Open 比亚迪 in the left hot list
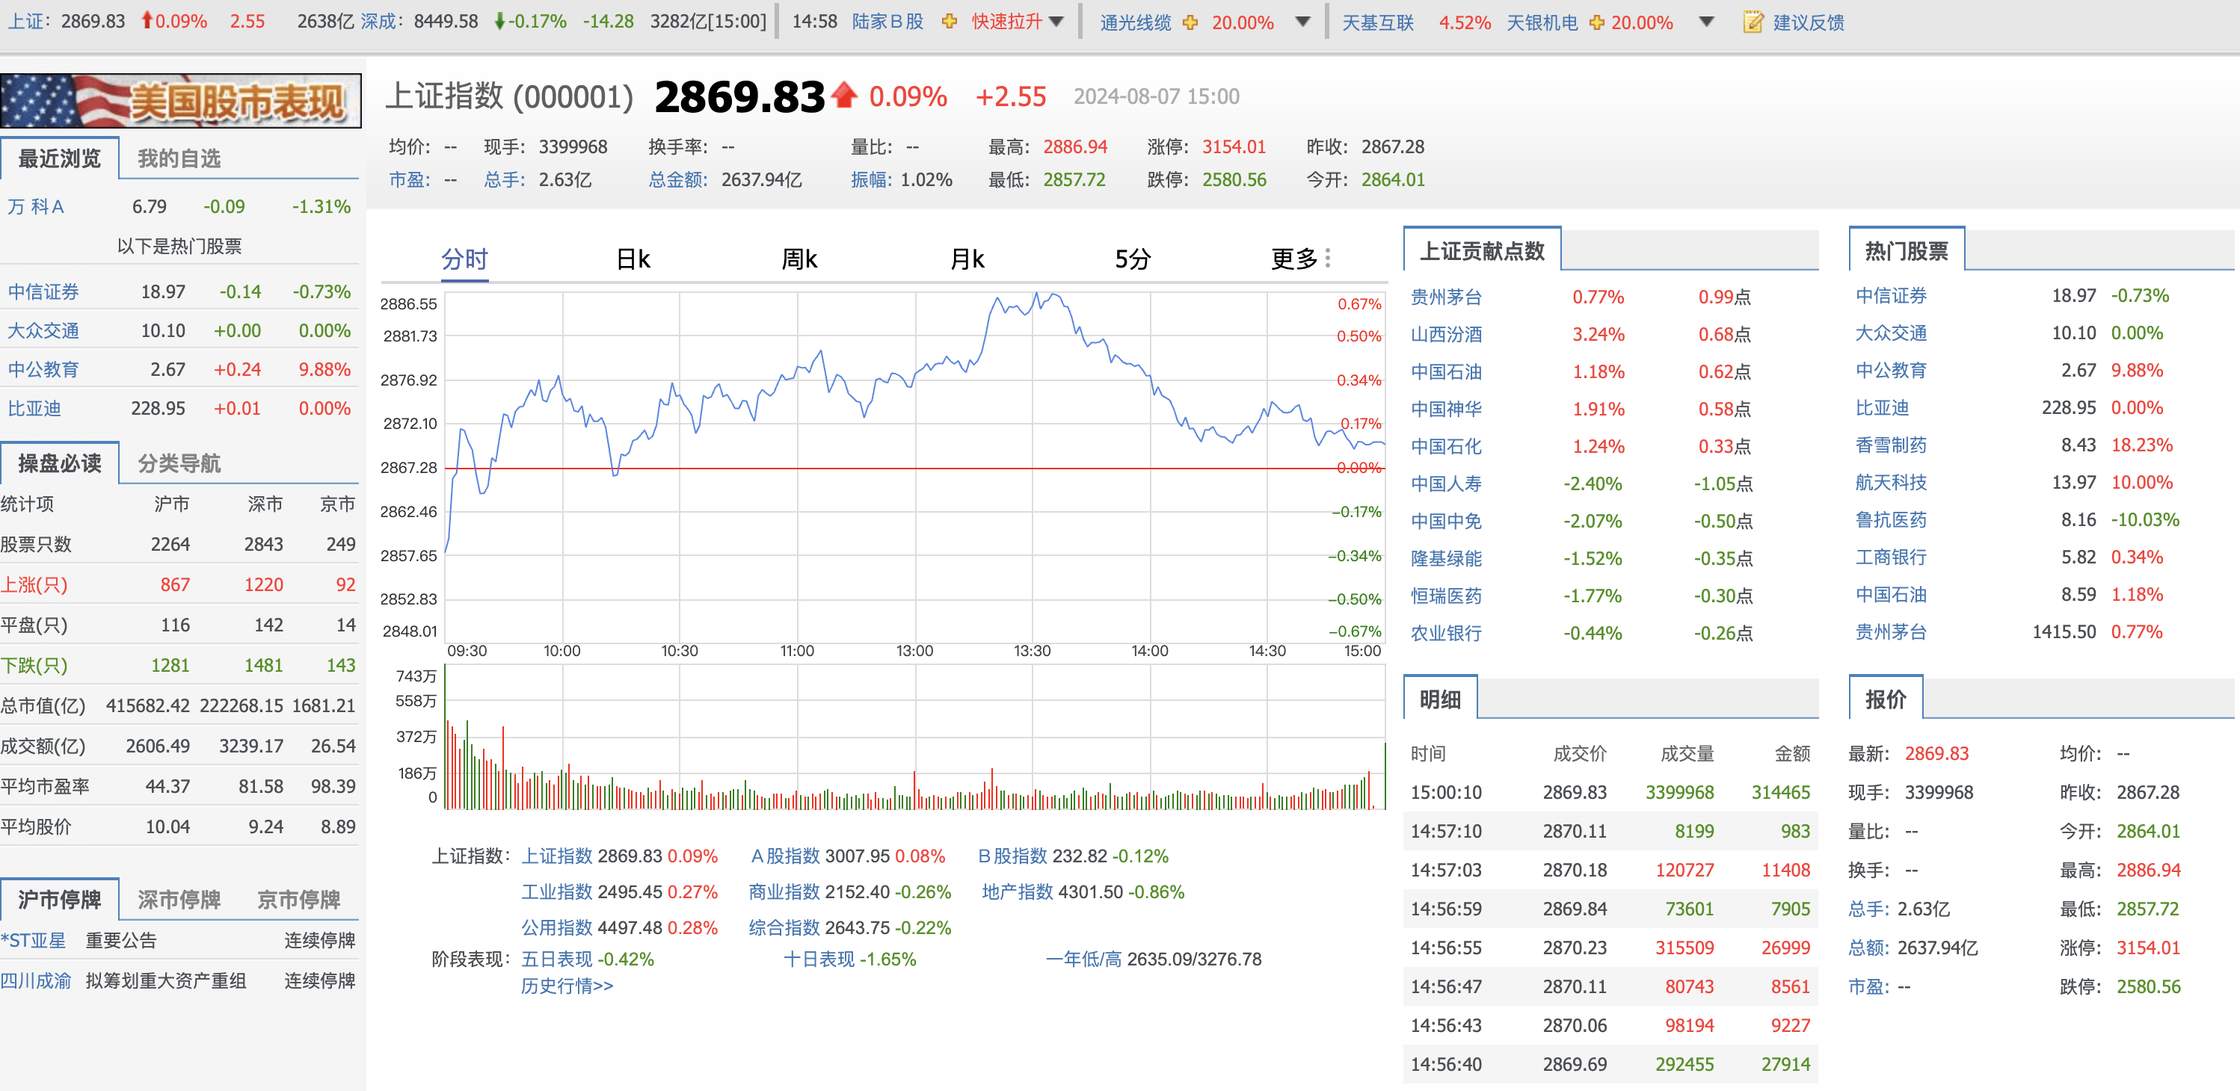Viewport: 2240px width, 1091px height. click(35, 409)
